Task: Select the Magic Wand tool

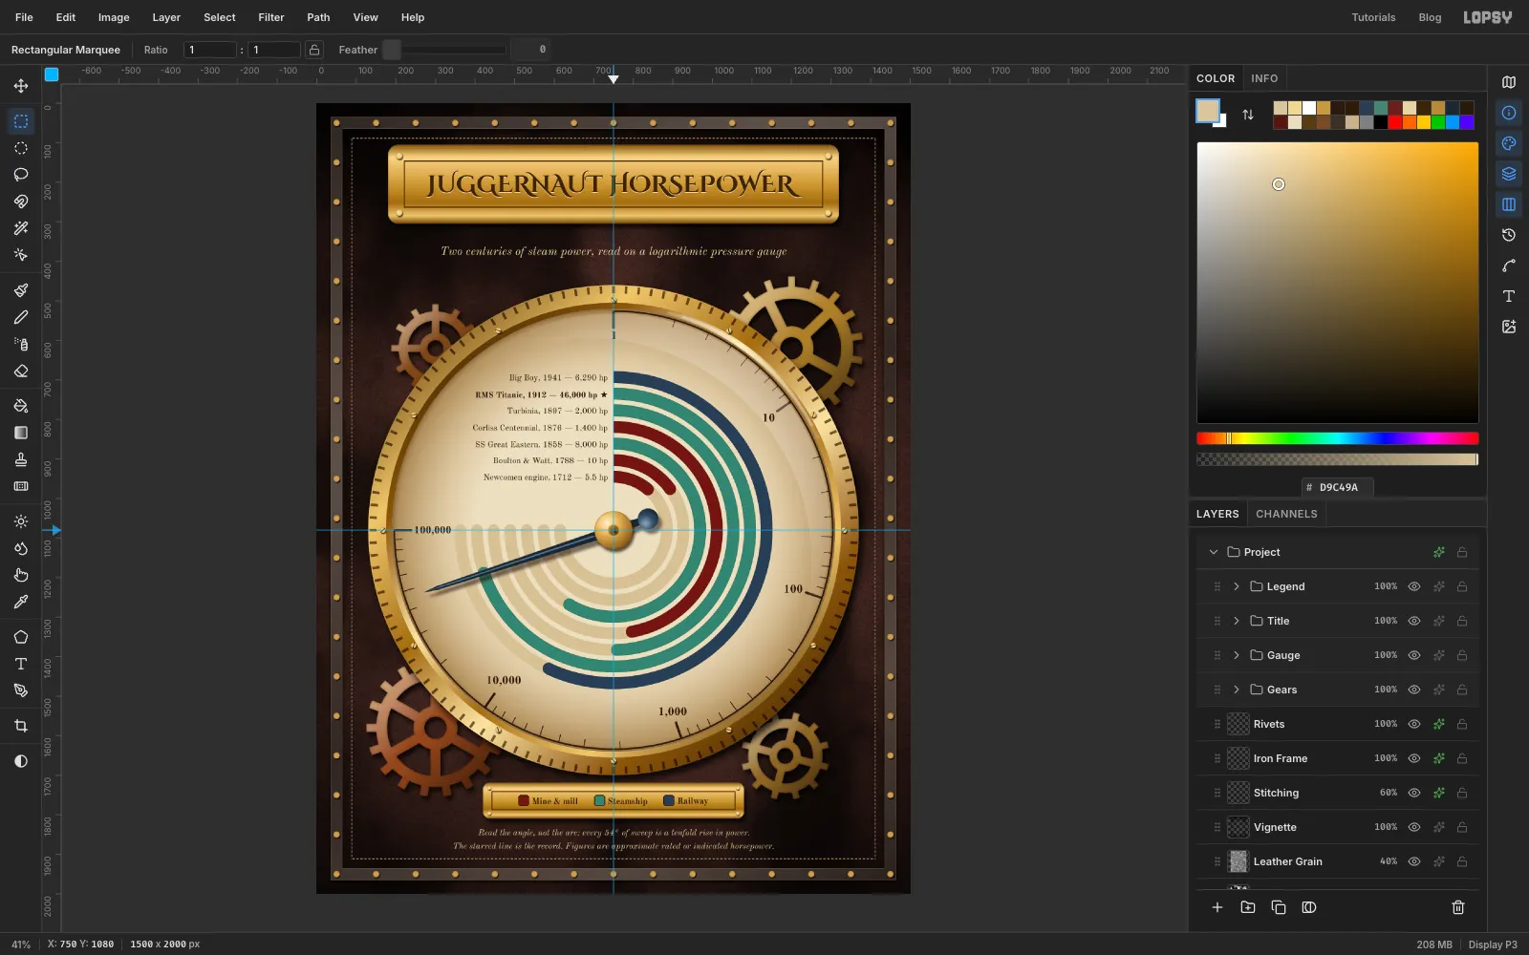Action: pos(21,228)
